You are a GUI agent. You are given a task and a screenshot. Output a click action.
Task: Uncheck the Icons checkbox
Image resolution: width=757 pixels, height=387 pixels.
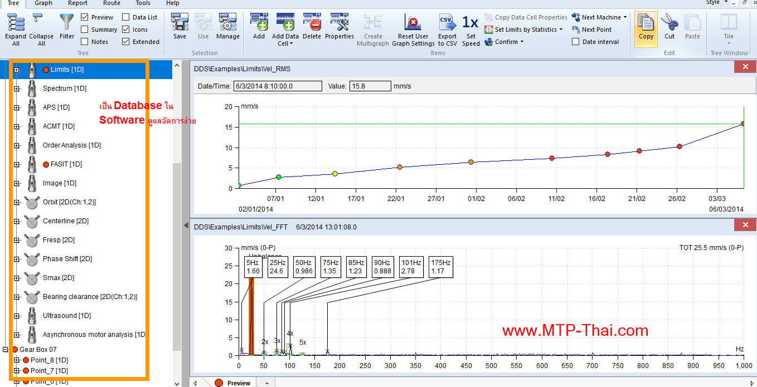click(x=126, y=30)
